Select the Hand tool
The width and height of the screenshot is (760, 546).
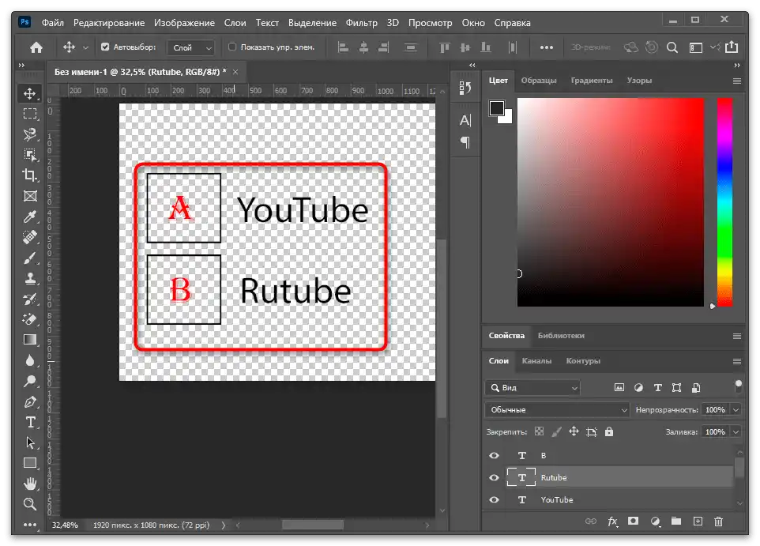(30, 484)
